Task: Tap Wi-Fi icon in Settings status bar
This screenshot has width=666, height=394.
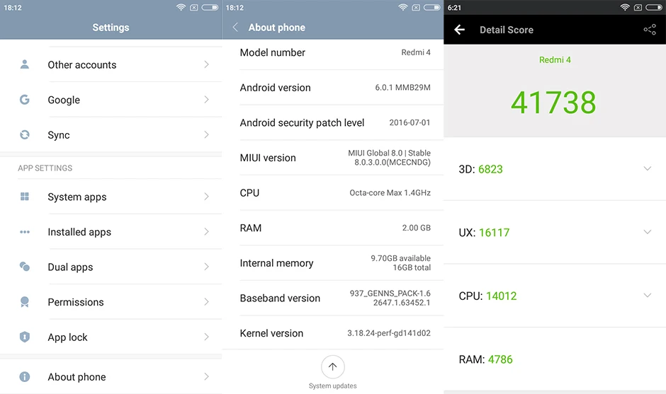Action: [181, 7]
